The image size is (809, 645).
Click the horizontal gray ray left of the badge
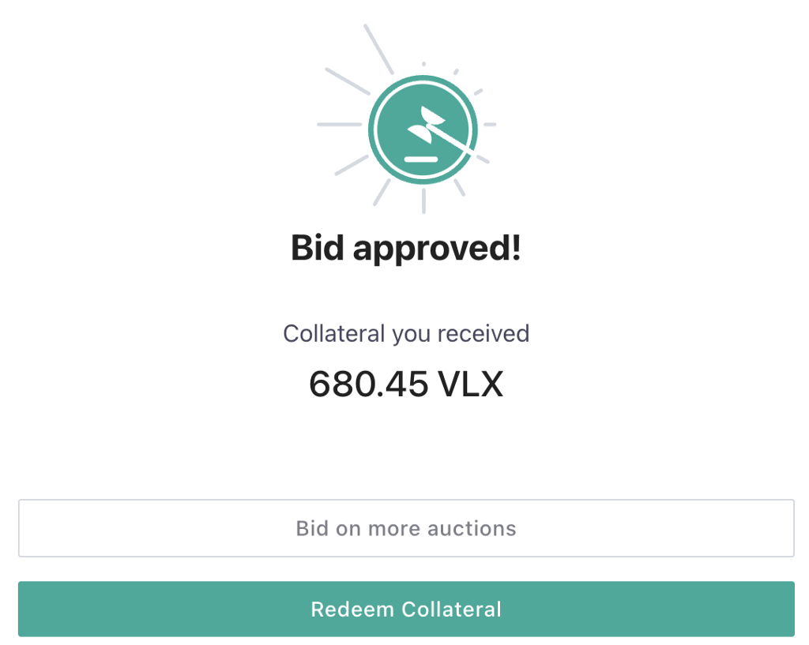(340, 125)
